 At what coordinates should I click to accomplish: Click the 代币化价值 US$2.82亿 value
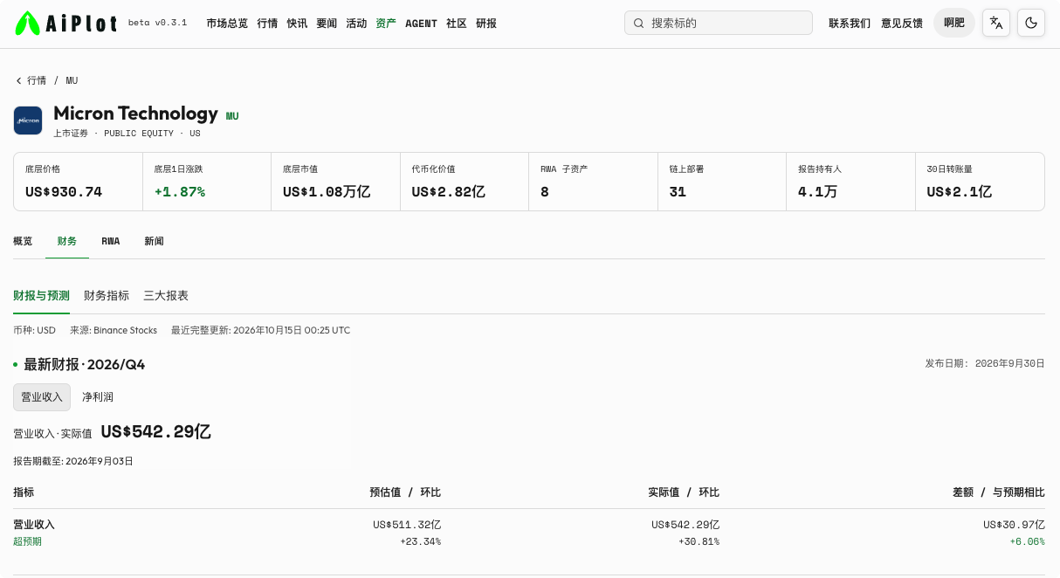click(449, 192)
